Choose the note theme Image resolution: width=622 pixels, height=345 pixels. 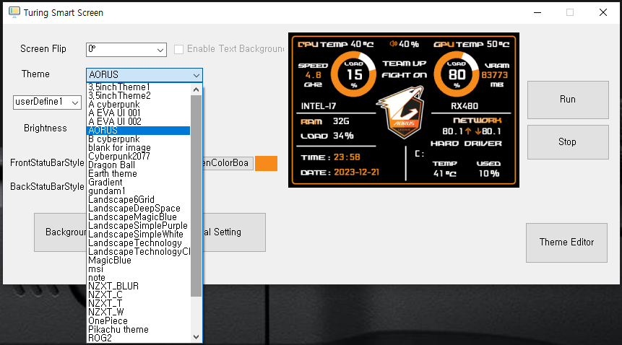pos(138,278)
